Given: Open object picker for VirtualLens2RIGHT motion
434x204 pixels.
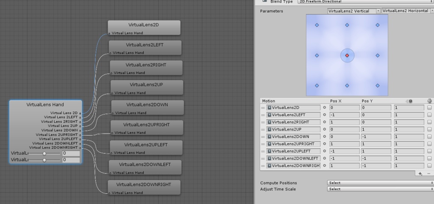Looking at the screenshot, I should (324, 122).
